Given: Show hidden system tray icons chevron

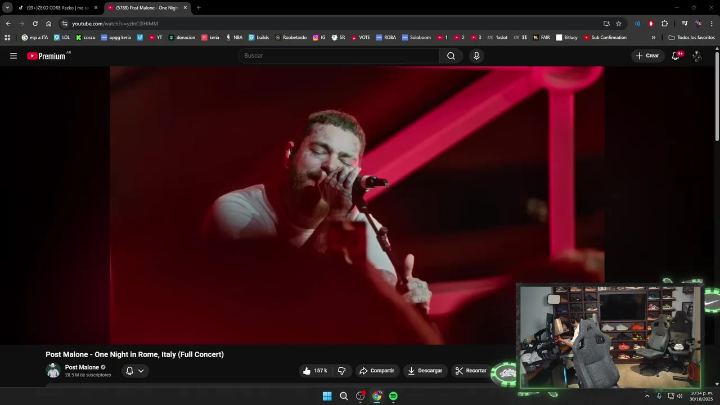Looking at the screenshot, I should [x=647, y=396].
